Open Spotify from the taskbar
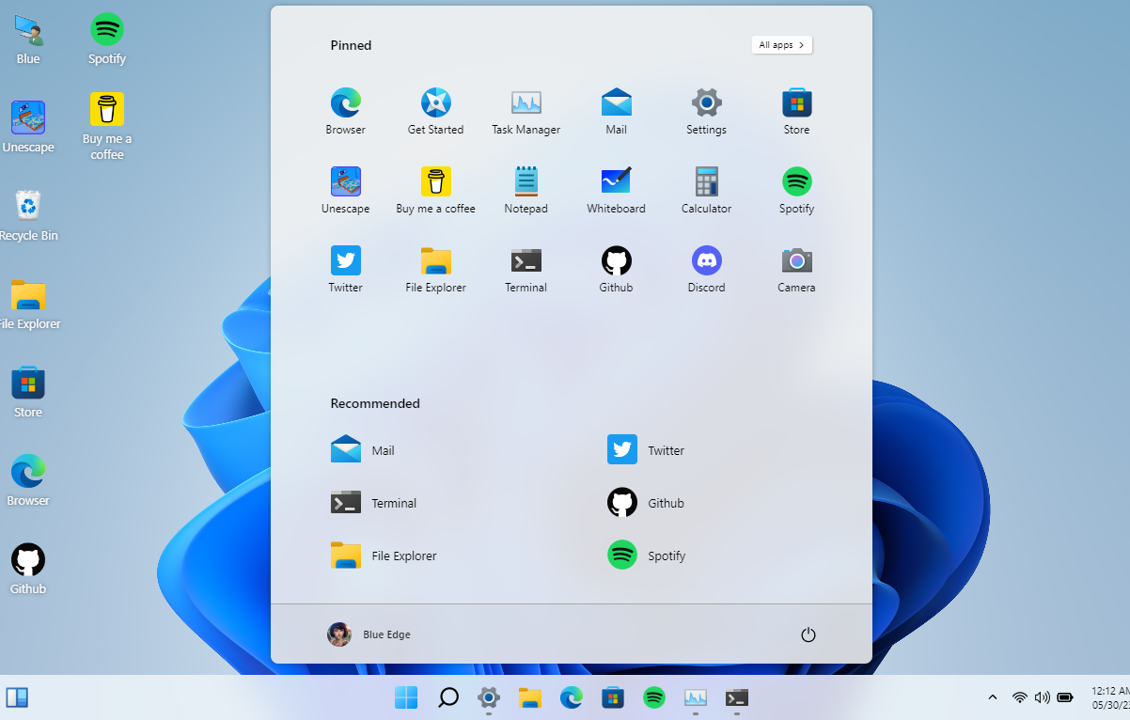Image resolution: width=1130 pixels, height=720 pixels. click(654, 697)
